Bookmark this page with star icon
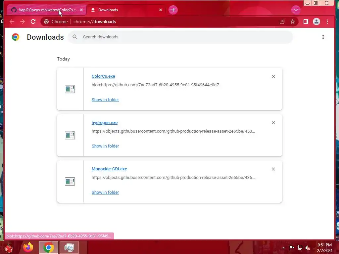 [293, 21]
